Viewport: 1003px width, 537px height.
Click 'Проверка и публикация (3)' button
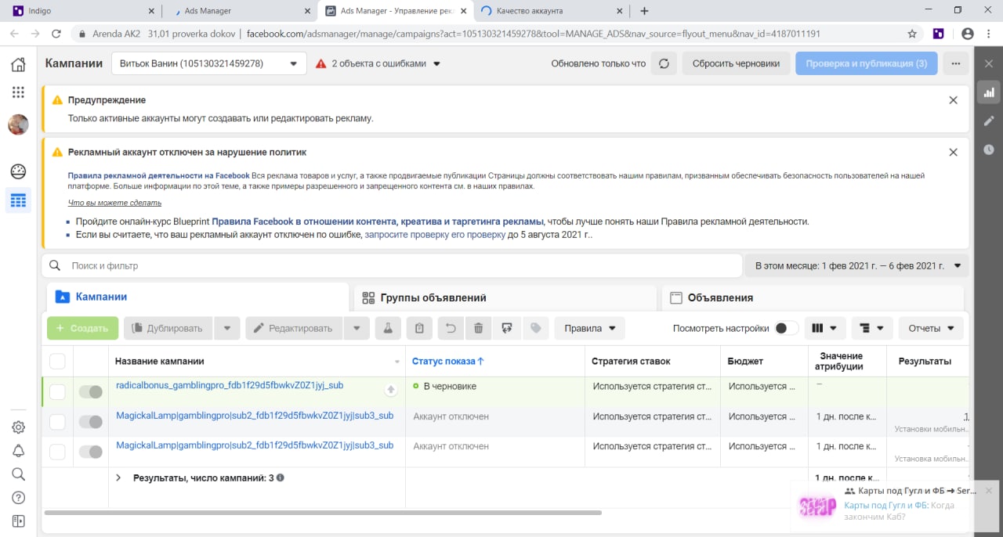[866, 63]
